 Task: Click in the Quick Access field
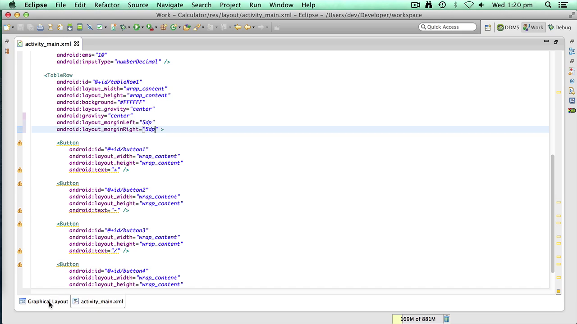pos(447,27)
